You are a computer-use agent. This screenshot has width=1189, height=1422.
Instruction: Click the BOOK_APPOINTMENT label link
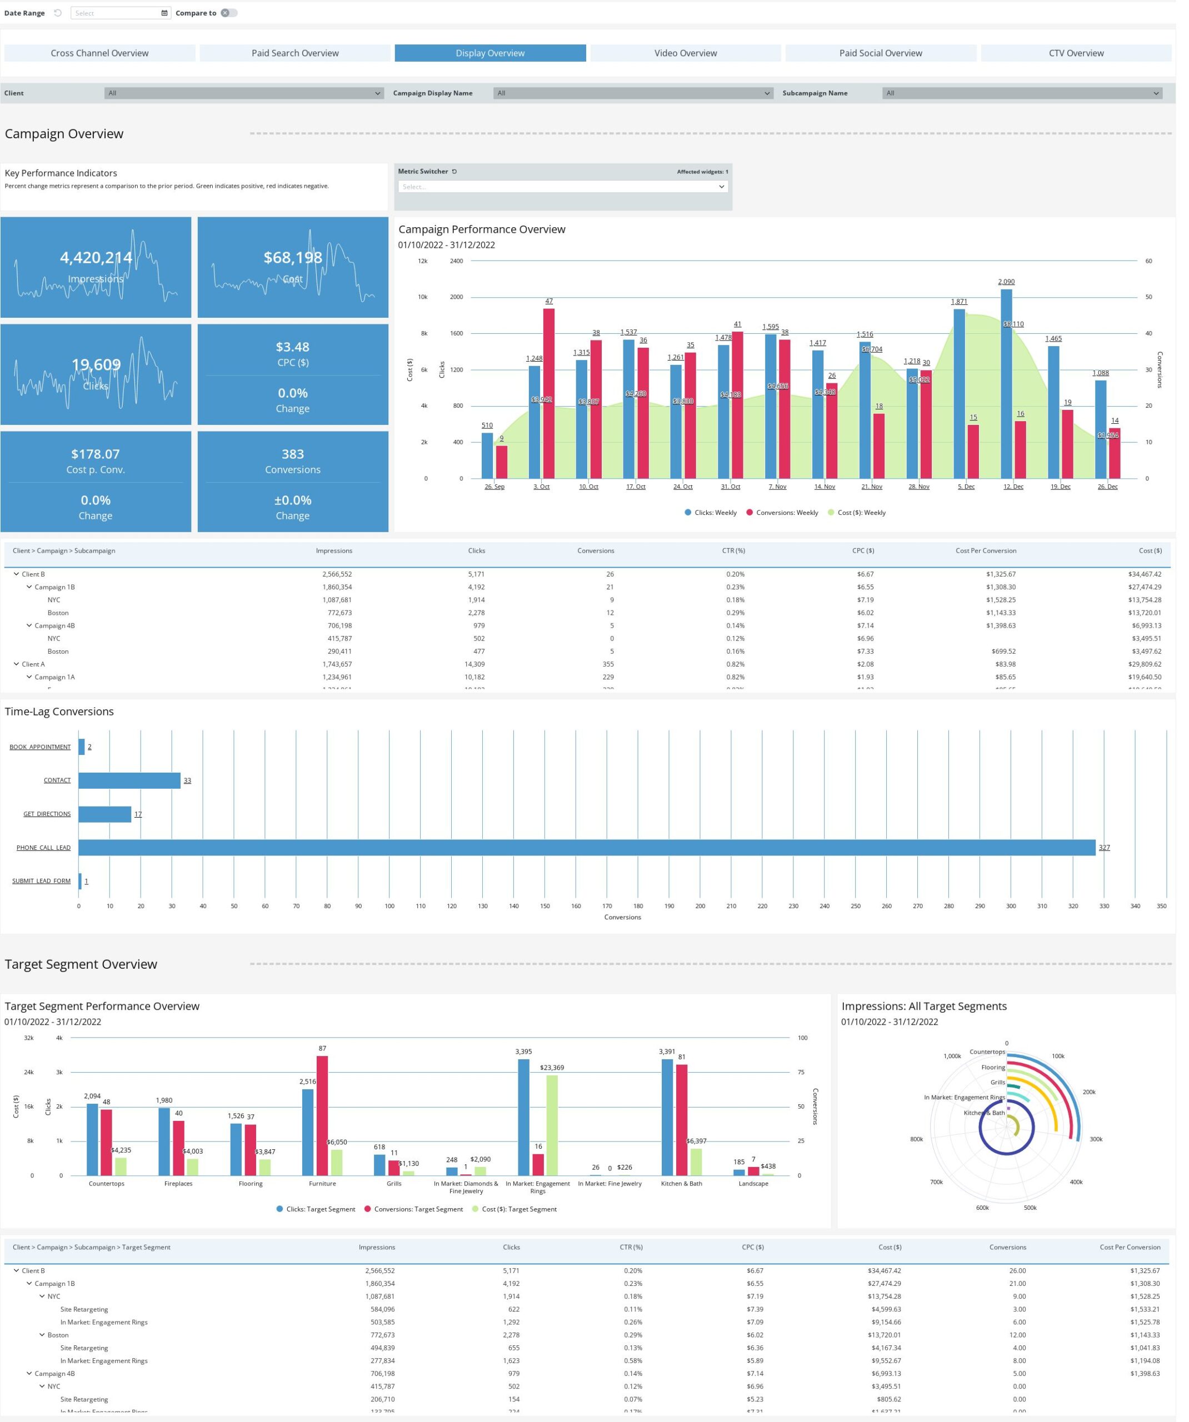[40, 748]
